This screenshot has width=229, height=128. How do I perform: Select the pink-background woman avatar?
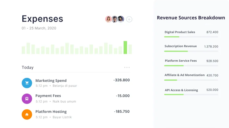click(x=108, y=19)
